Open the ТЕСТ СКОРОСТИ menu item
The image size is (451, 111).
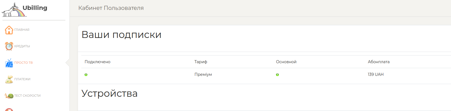(27, 96)
